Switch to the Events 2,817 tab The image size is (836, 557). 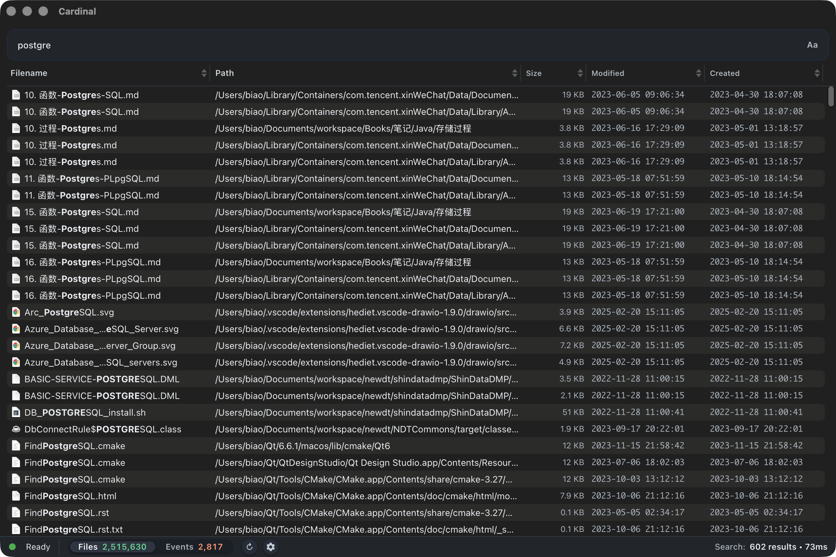tap(194, 547)
